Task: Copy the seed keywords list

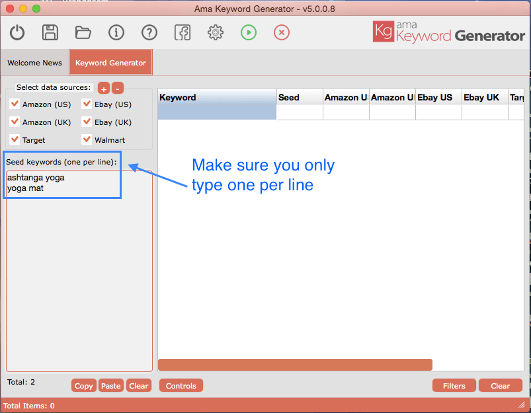Action: click(x=83, y=386)
